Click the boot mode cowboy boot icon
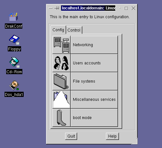The width and height of the screenshot is (162, 148). [62, 118]
